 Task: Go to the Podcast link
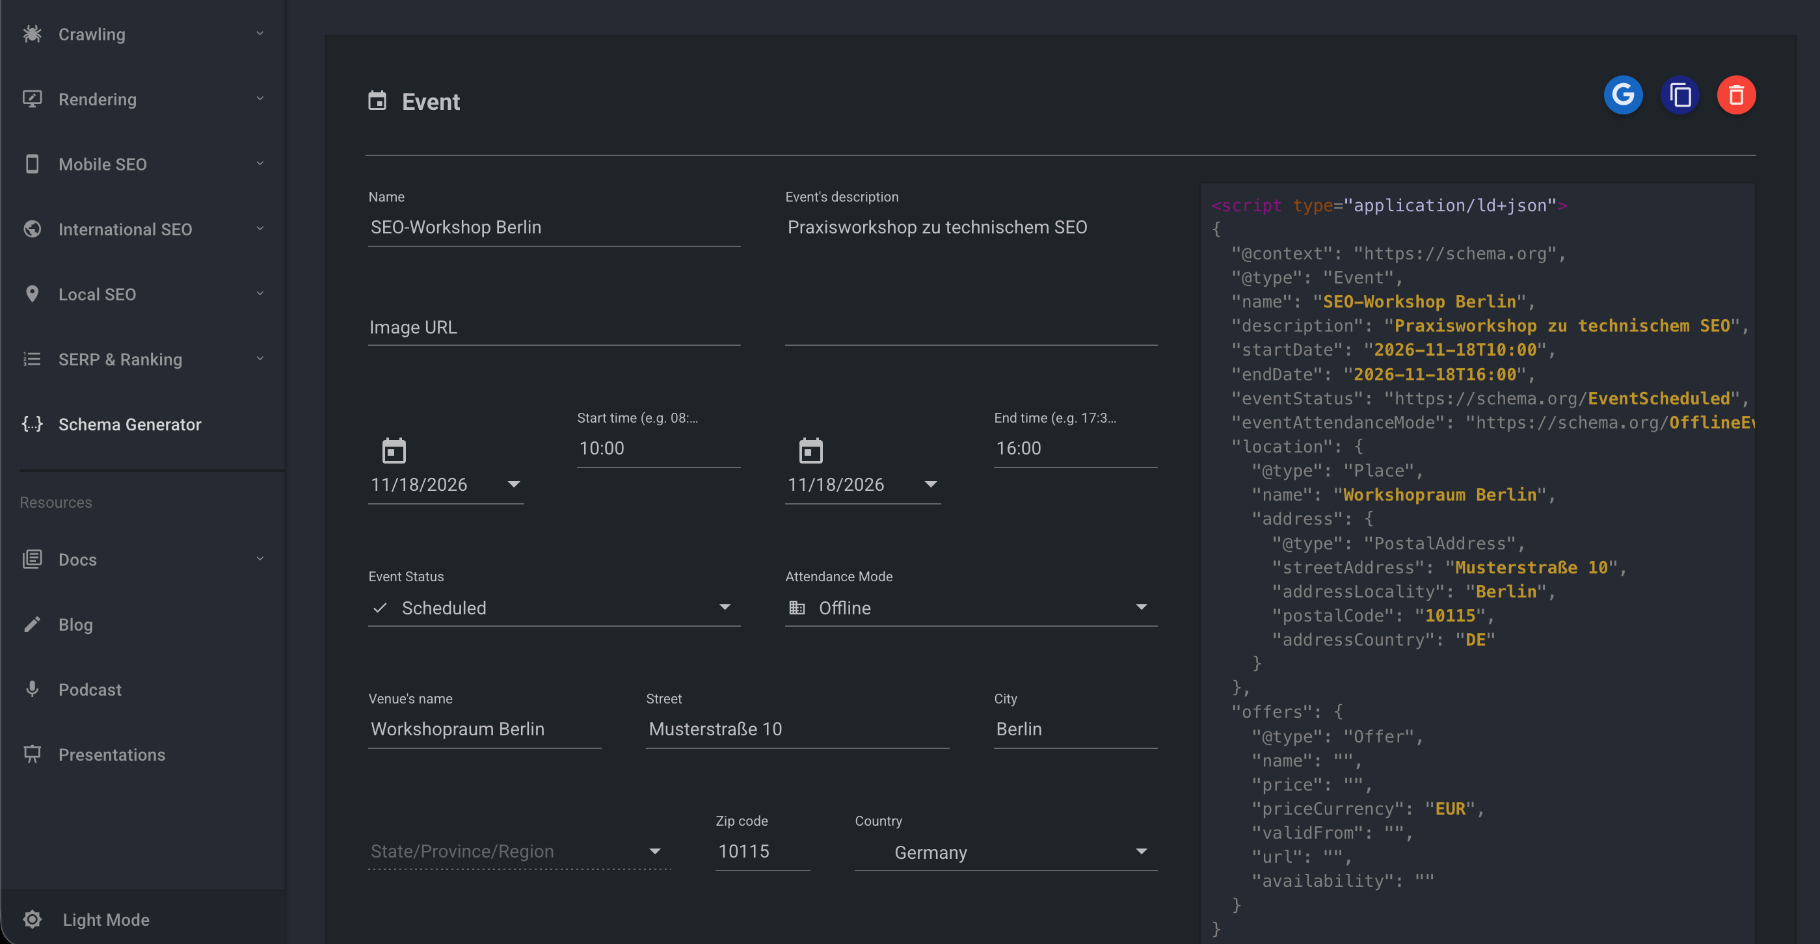point(143,690)
